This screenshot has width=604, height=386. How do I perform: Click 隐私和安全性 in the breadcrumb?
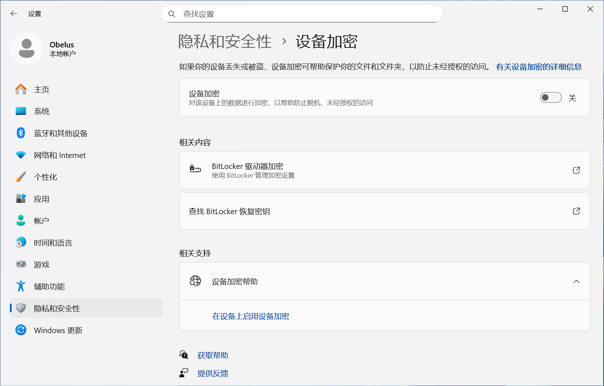pyautogui.click(x=225, y=42)
